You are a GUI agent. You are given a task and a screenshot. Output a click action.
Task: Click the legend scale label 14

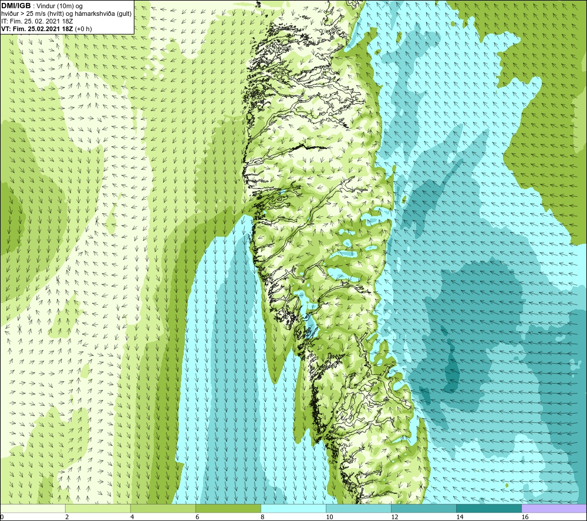(460, 517)
